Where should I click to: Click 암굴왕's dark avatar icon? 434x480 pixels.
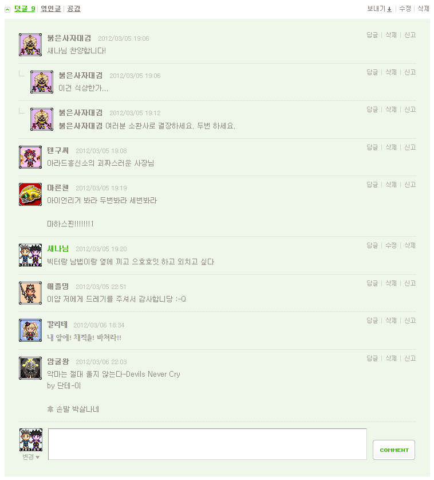[30, 368]
